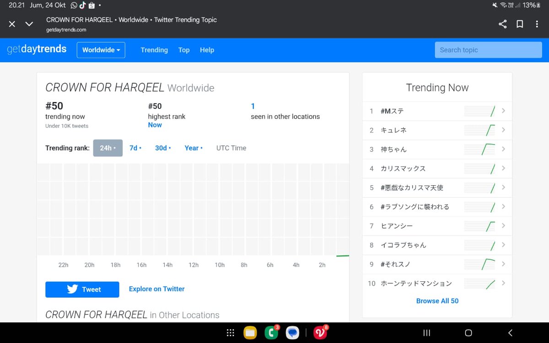This screenshot has width=549, height=343.
Task: Open the green phone app with badge
Action: [x=271, y=332]
